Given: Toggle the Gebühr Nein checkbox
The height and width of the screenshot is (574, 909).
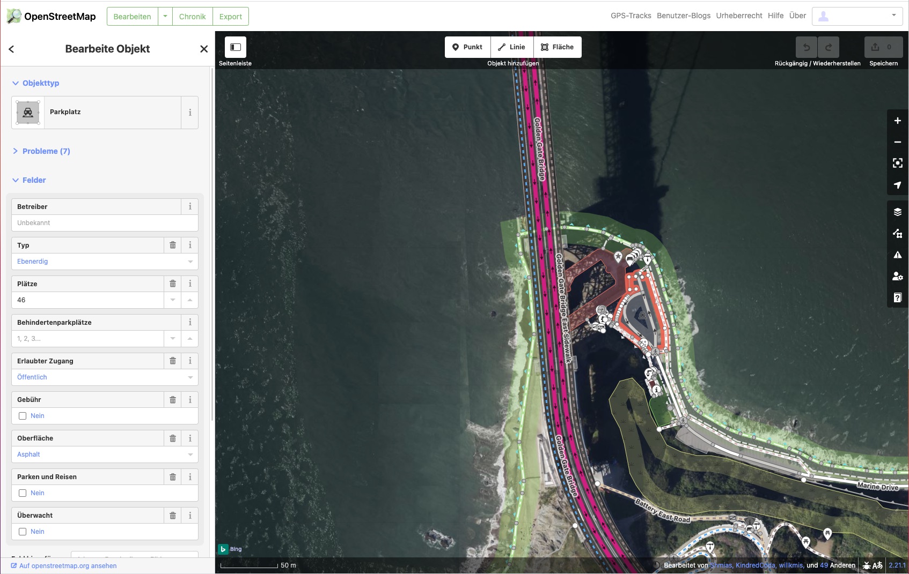Looking at the screenshot, I should pos(23,416).
